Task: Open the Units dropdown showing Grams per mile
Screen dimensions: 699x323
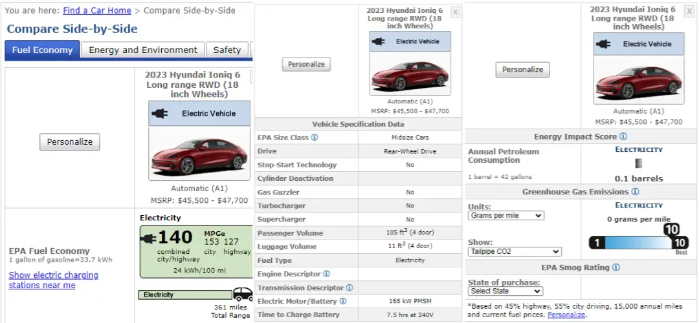Action: coord(506,215)
